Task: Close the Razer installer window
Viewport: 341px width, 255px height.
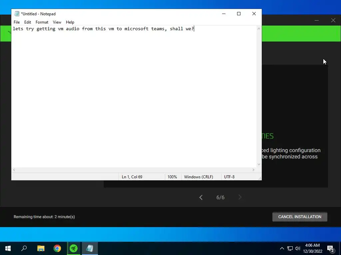Action: tap(333, 20)
